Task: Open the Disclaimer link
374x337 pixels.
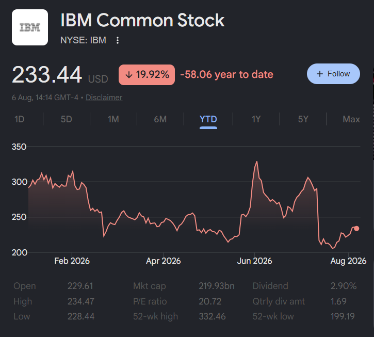Action: (104, 98)
